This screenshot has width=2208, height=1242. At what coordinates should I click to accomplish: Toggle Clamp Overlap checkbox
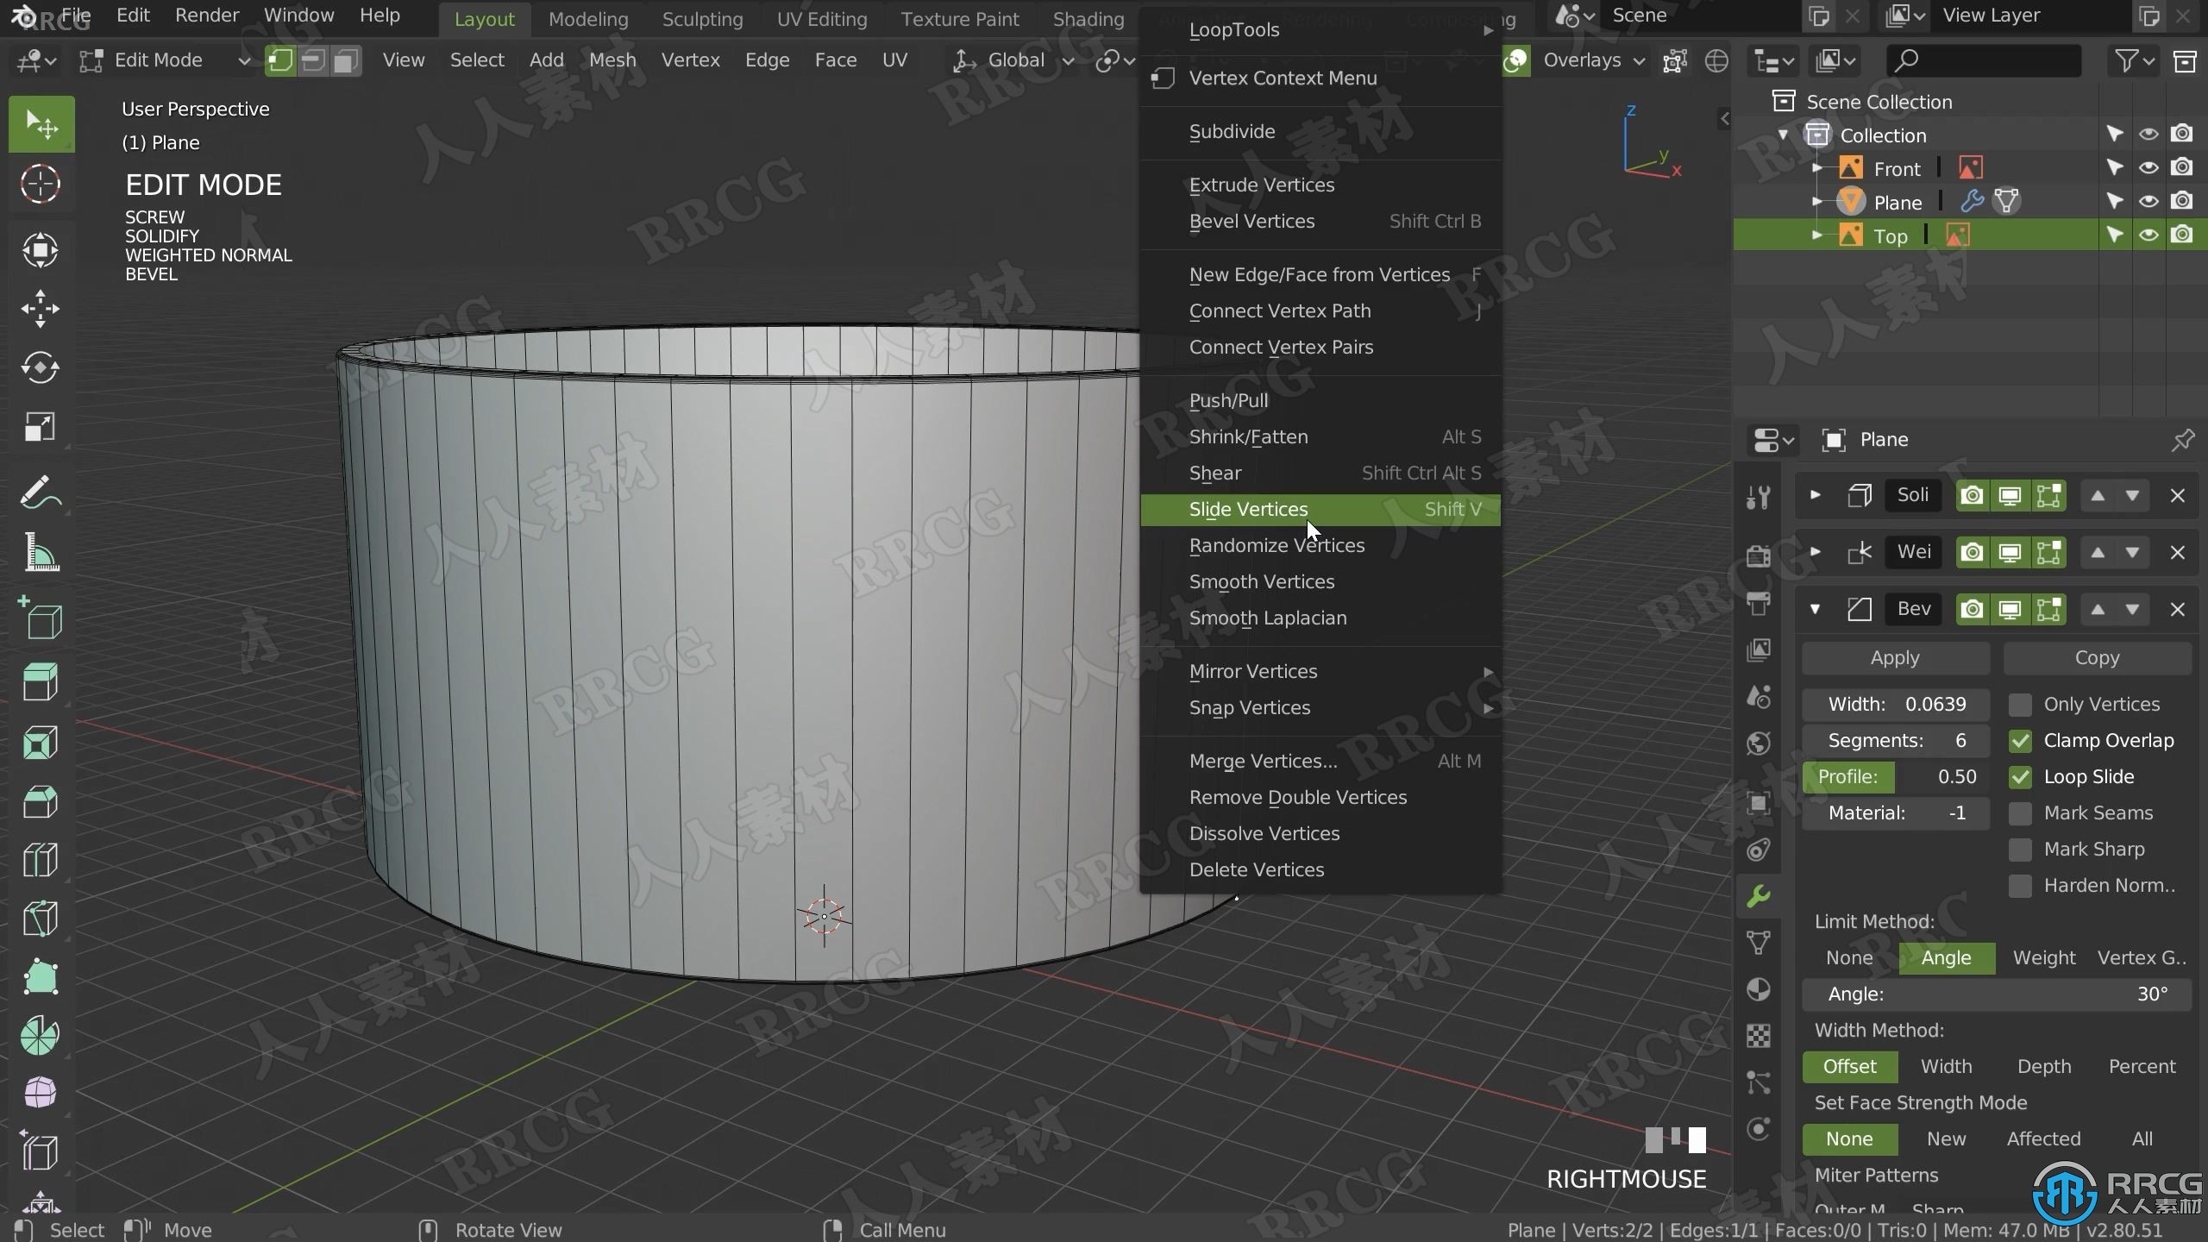click(x=2018, y=740)
